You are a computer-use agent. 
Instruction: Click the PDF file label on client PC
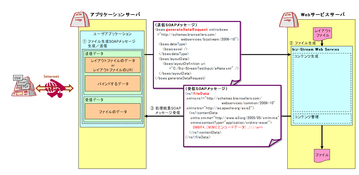26,87
